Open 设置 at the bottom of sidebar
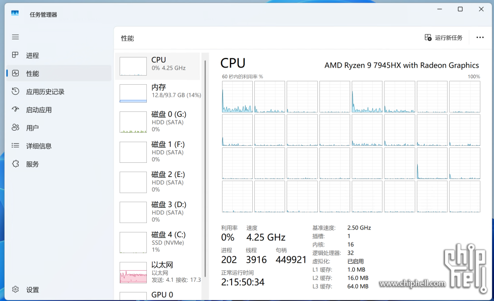494x301 pixels. point(59,290)
